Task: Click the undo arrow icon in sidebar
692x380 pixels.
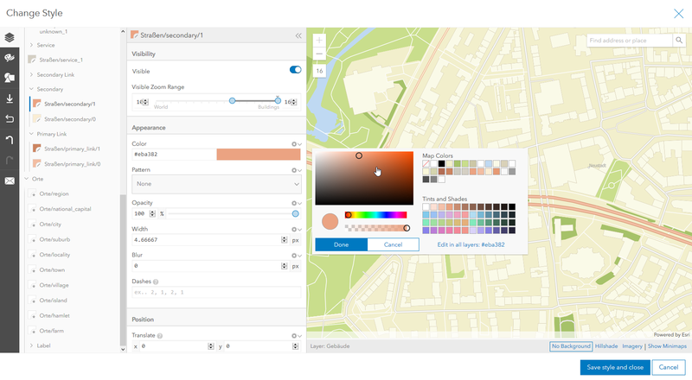Action: point(10,118)
